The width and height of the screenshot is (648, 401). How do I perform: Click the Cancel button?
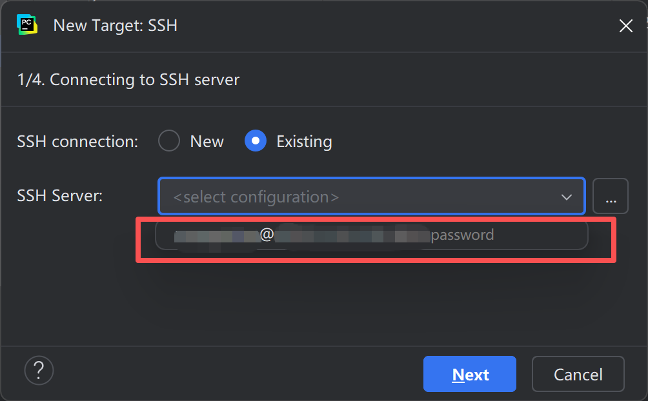(x=578, y=374)
